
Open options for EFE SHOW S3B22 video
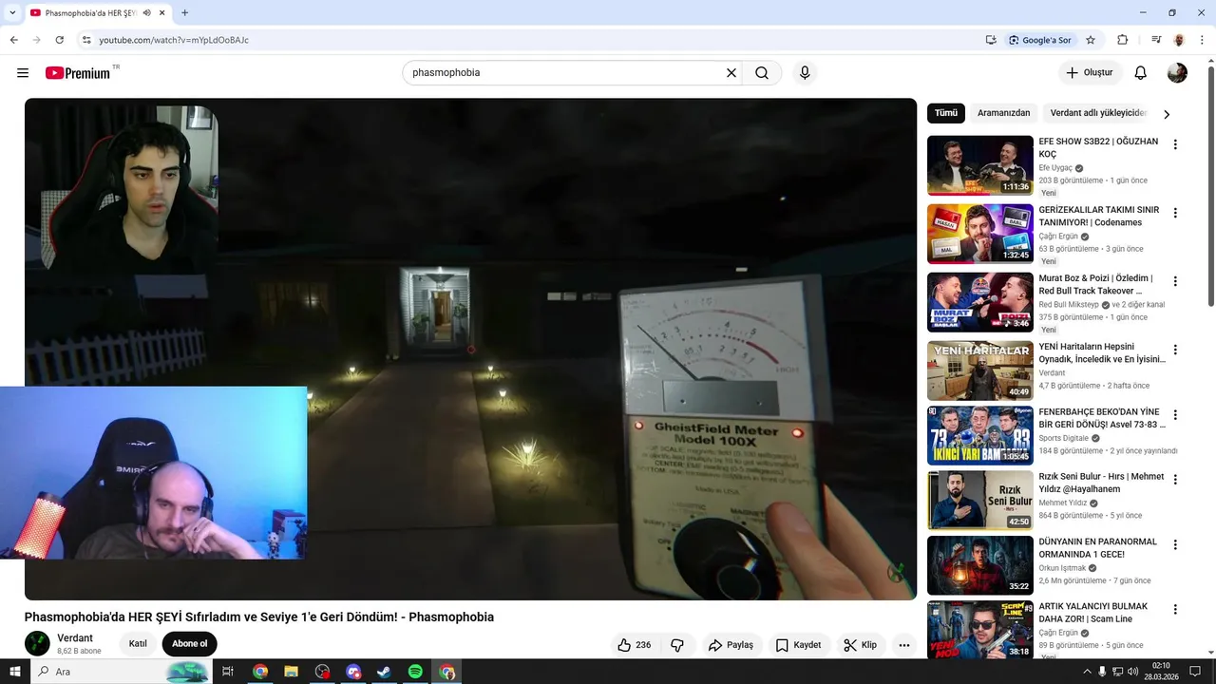(x=1175, y=144)
